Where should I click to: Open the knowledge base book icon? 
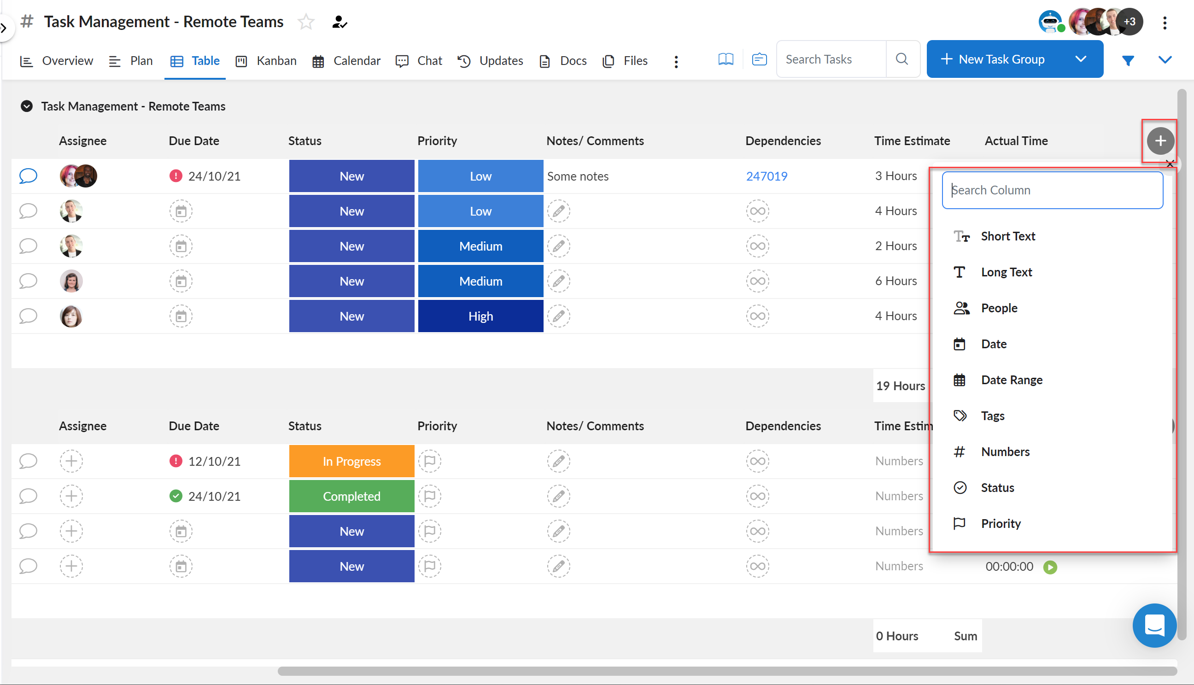[726, 59]
